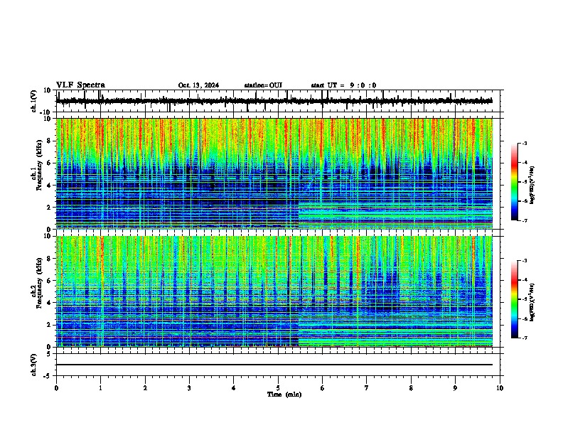Click the "7" minute tick on time axis
The height and width of the screenshot is (435, 563).
click(x=367, y=388)
